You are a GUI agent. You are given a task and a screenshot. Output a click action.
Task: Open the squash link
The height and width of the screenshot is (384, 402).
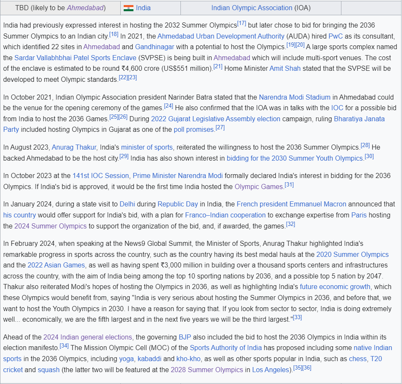coord(49,370)
